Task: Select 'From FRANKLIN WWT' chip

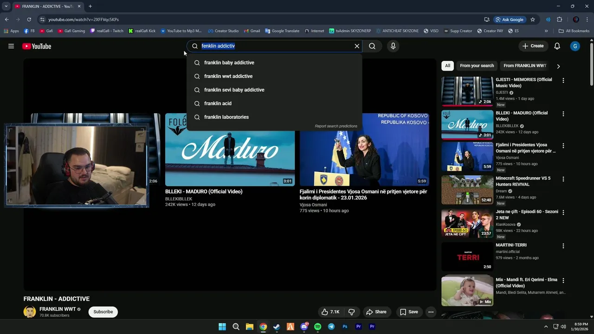Action: (525, 66)
